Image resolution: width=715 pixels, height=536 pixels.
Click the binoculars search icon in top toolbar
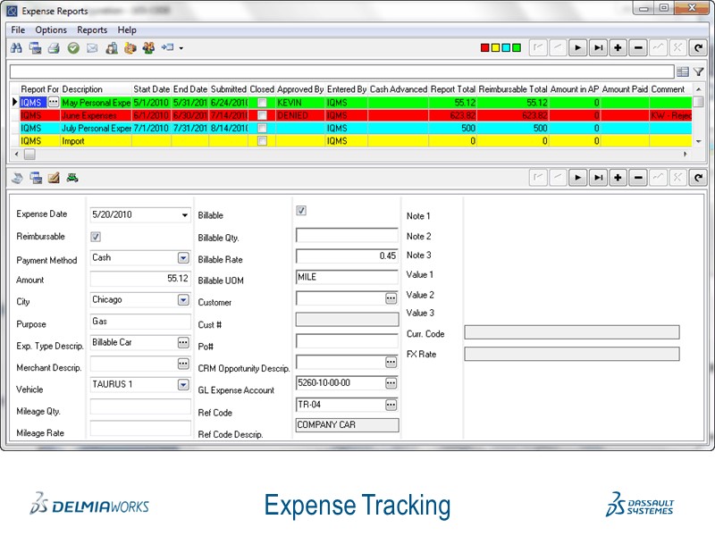pyautogui.click(x=17, y=47)
